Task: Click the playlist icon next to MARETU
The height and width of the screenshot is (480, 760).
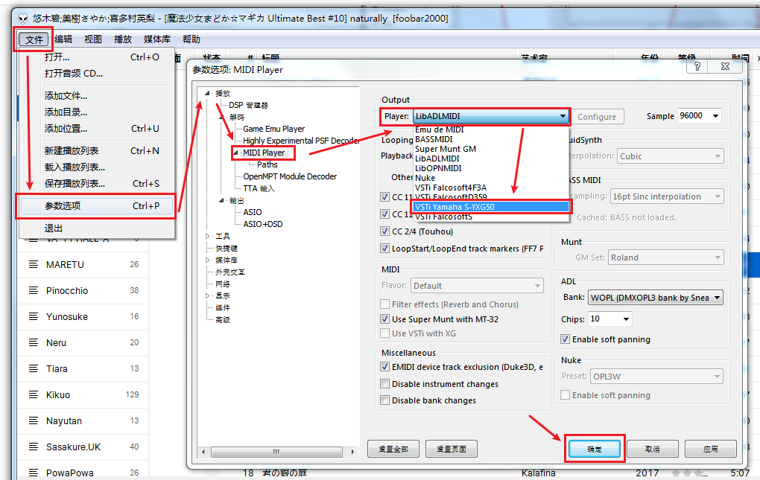Action: [34, 265]
